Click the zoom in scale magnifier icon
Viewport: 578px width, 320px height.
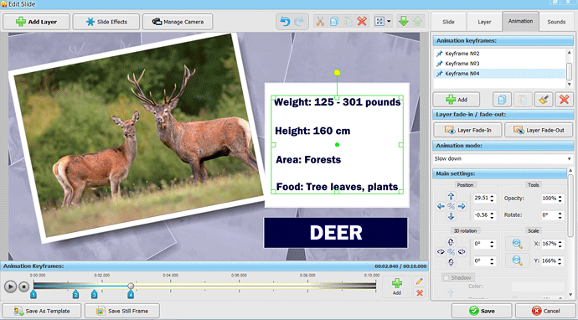pos(517,244)
